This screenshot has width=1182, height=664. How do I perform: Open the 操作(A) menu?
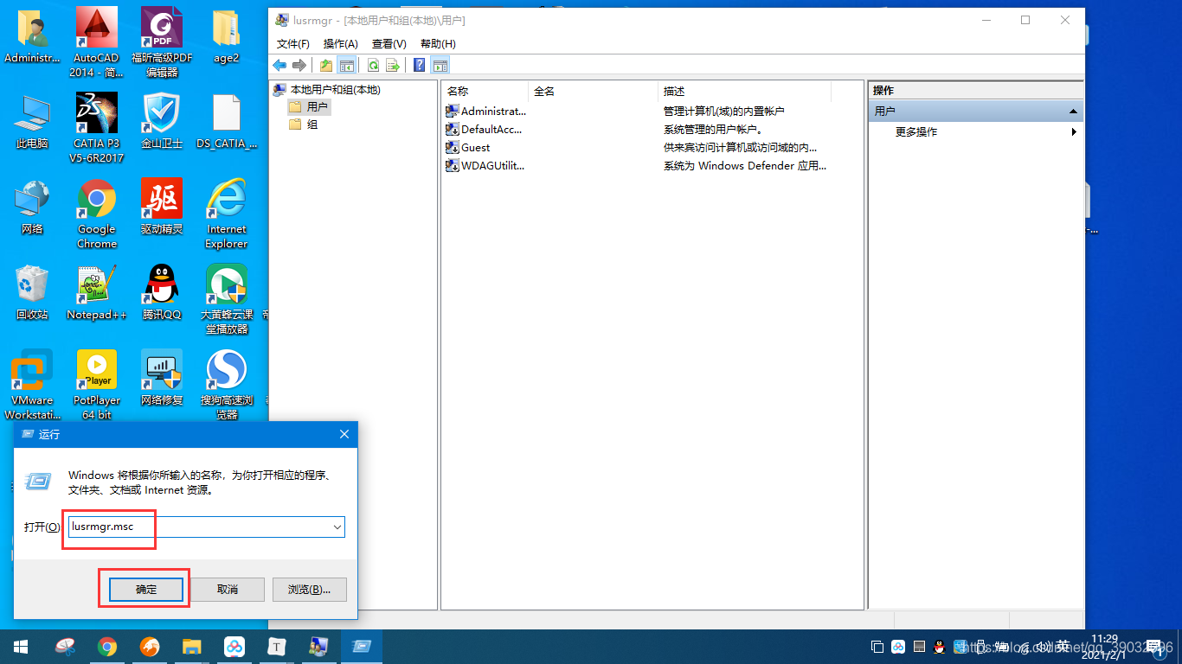pyautogui.click(x=341, y=43)
